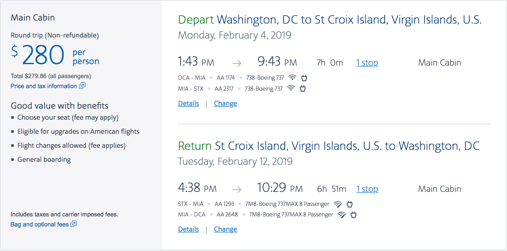Click external link icon beside Bag and optional fees
This screenshot has height=251, width=507.
[x=74, y=224]
